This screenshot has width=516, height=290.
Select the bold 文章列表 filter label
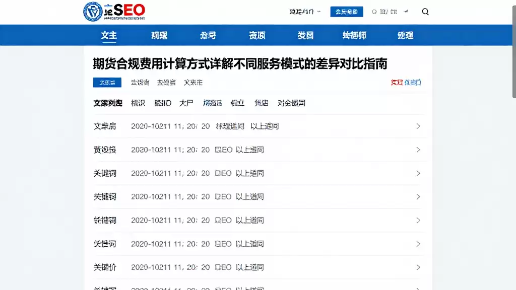tap(108, 103)
